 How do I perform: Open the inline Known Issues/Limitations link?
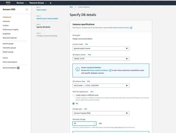99,70
